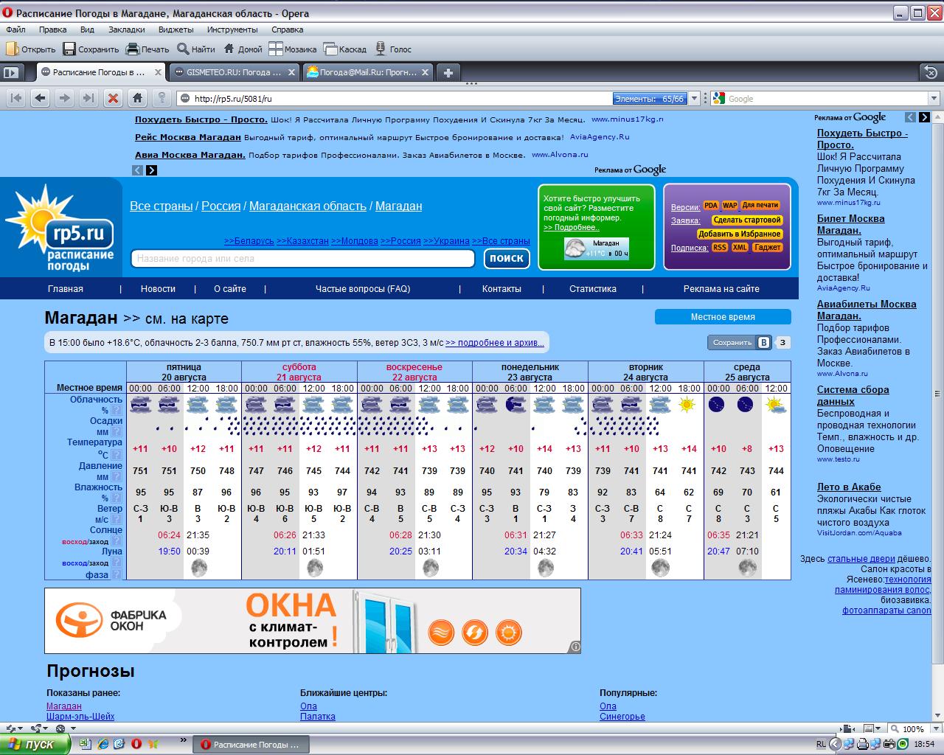Open the closed tabs trash icon

(931, 72)
